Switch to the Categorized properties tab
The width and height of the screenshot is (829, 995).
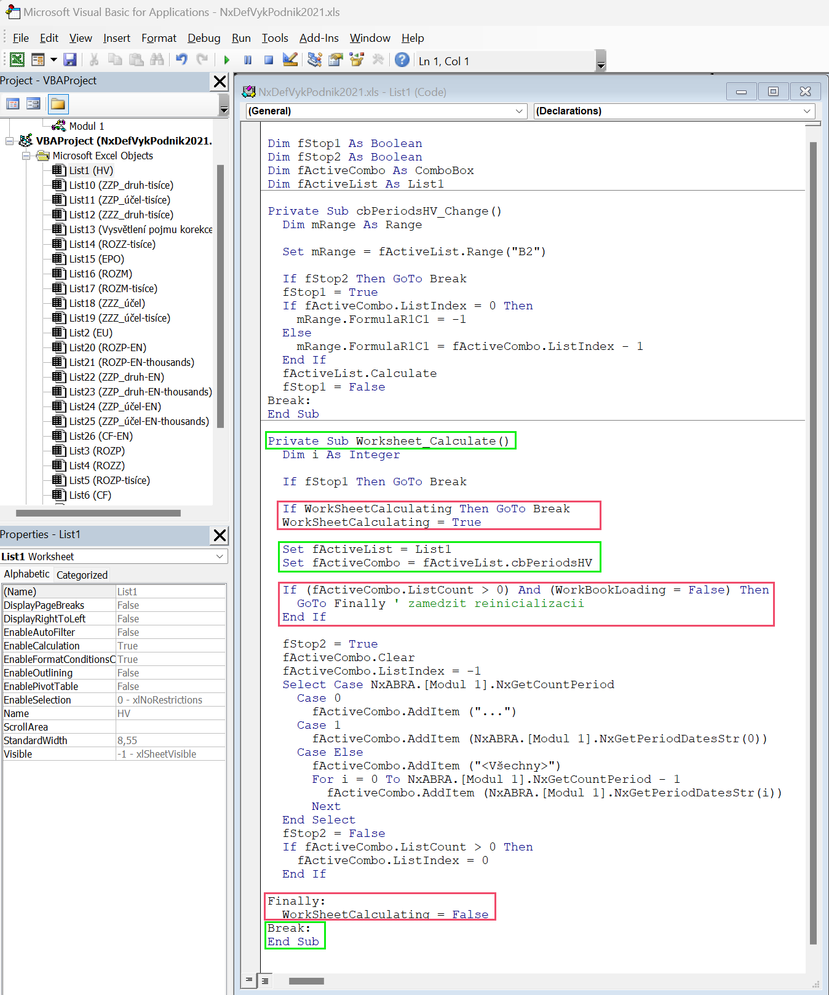(82, 575)
